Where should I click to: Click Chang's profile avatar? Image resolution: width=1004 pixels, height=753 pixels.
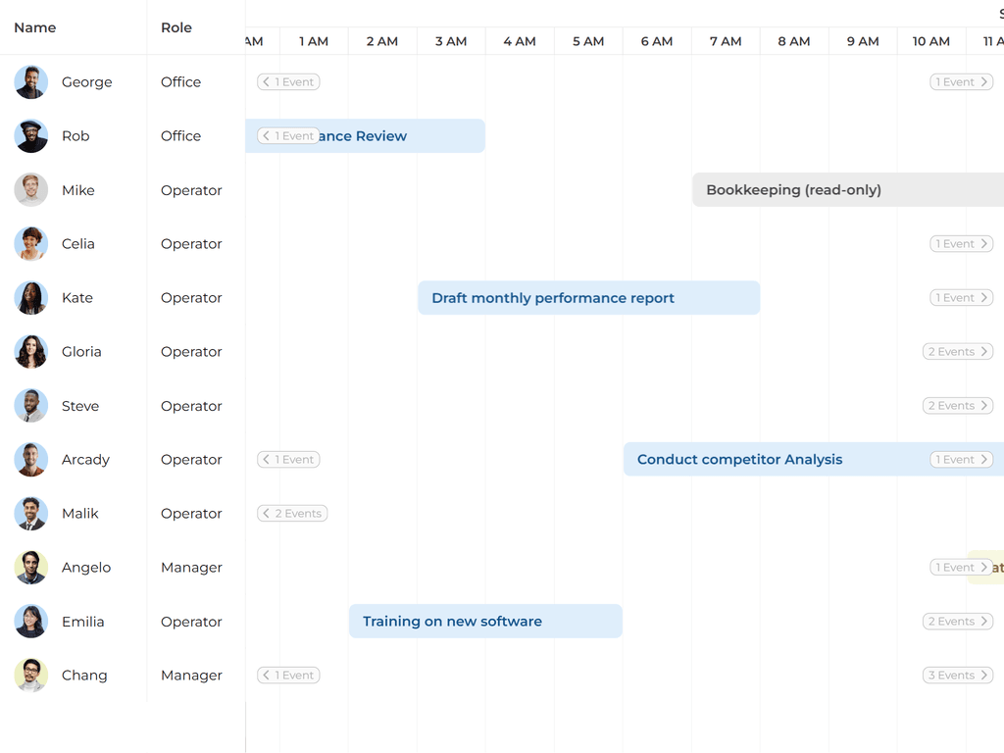pyautogui.click(x=31, y=676)
